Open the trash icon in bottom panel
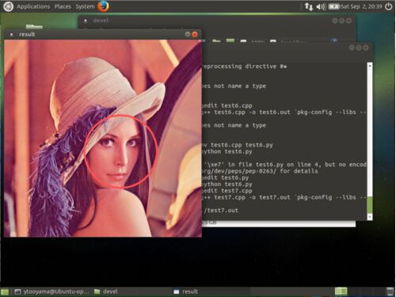396x297 pixels. (390, 291)
